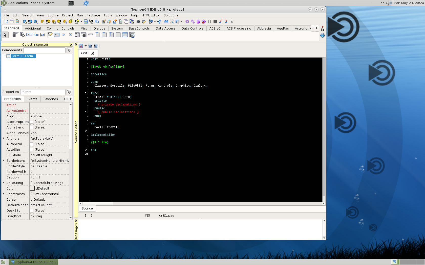Image resolution: width=425 pixels, height=265 pixels.
Task: Toggle the AutoScroll property checkbox
Action: tap(32, 144)
